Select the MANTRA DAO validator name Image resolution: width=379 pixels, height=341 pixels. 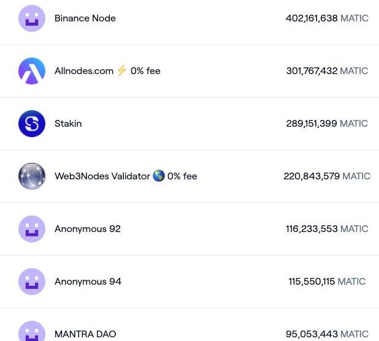coord(85,334)
